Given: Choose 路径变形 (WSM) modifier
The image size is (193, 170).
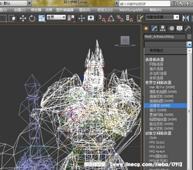Looking at the screenshot, I should (x=161, y=124).
